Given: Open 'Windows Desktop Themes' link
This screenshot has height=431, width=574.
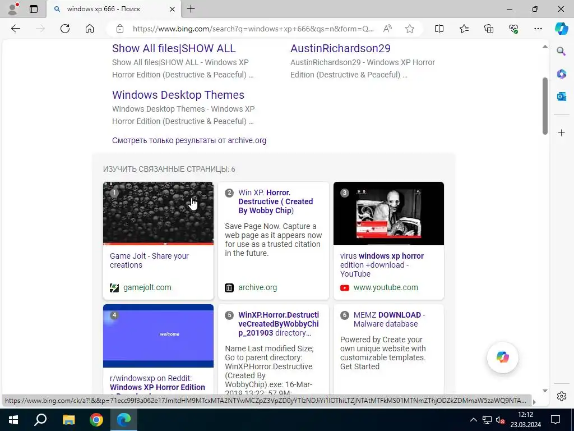Looking at the screenshot, I should click(178, 95).
